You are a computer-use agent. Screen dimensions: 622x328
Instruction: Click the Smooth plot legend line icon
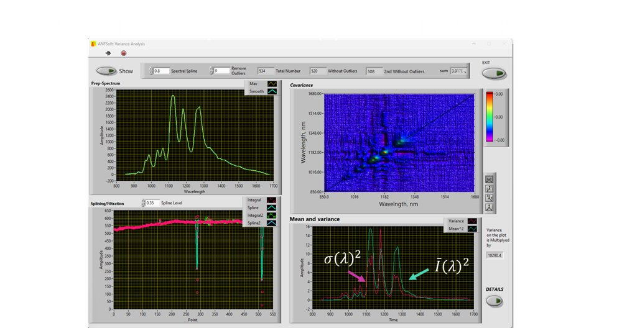(x=272, y=91)
